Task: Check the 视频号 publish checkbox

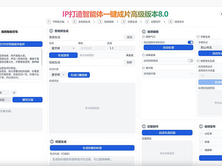Action: 202,150
